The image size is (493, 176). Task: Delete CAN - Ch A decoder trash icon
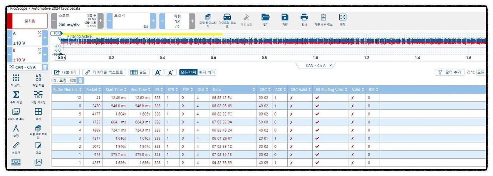pos(45,67)
